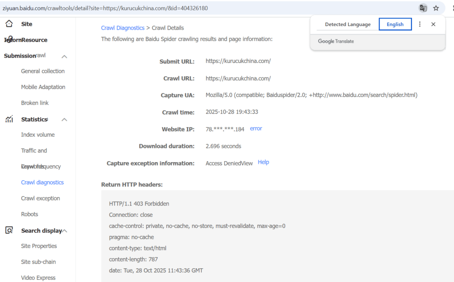Close the Google Translate popup
This screenshot has width=454, height=282.
click(x=433, y=24)
